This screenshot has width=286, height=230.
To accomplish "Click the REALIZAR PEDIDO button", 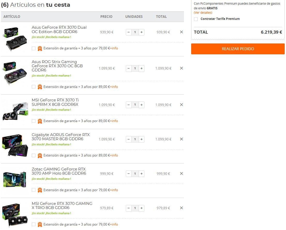I will (x=238, y=49).
